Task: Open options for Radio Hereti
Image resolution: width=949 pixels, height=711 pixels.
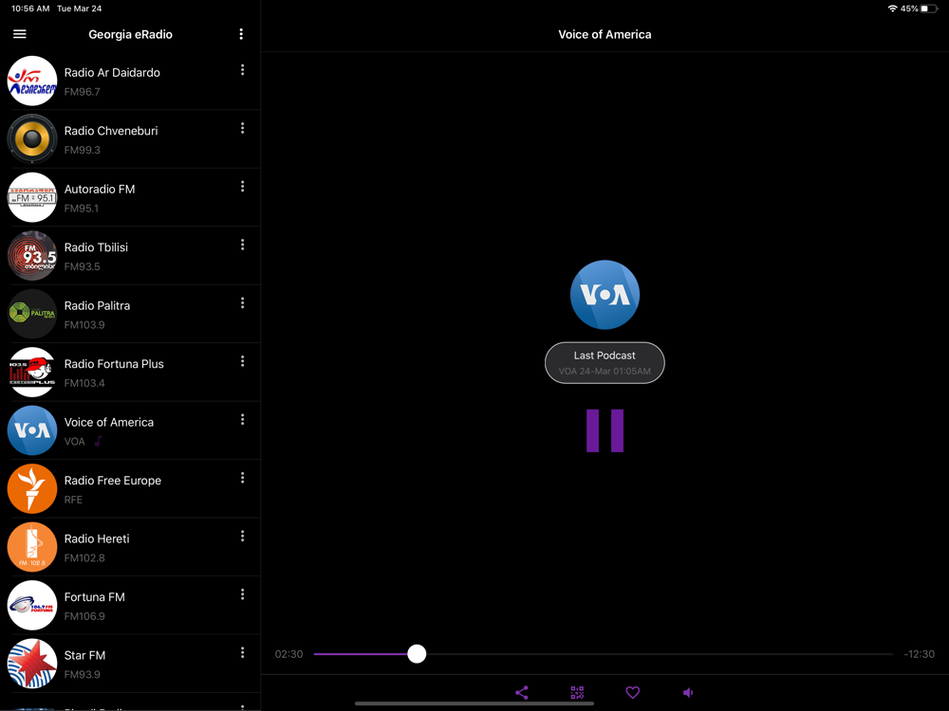Action: pos(243,537)
